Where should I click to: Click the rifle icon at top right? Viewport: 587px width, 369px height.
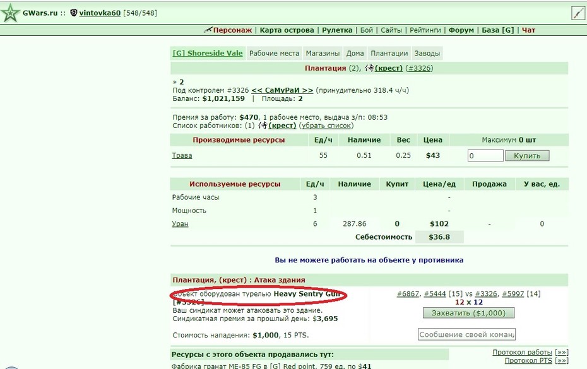tap(578, 13)
